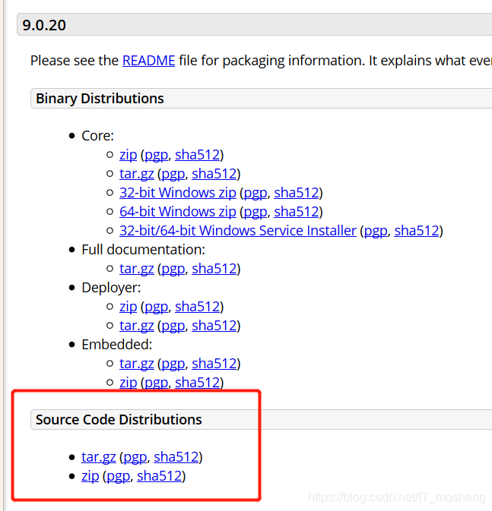Download 64-bit Windows zip
This screenshot has height=511, width=492.
pos(178,212)
